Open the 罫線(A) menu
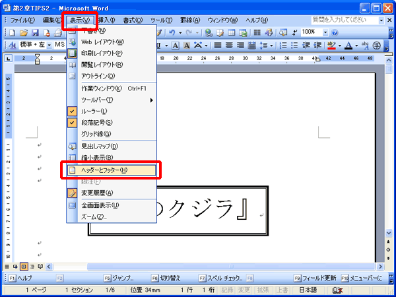 [x=190, y=20]
